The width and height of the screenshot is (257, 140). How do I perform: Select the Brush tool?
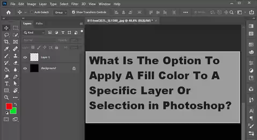click(x=6, y=56)
